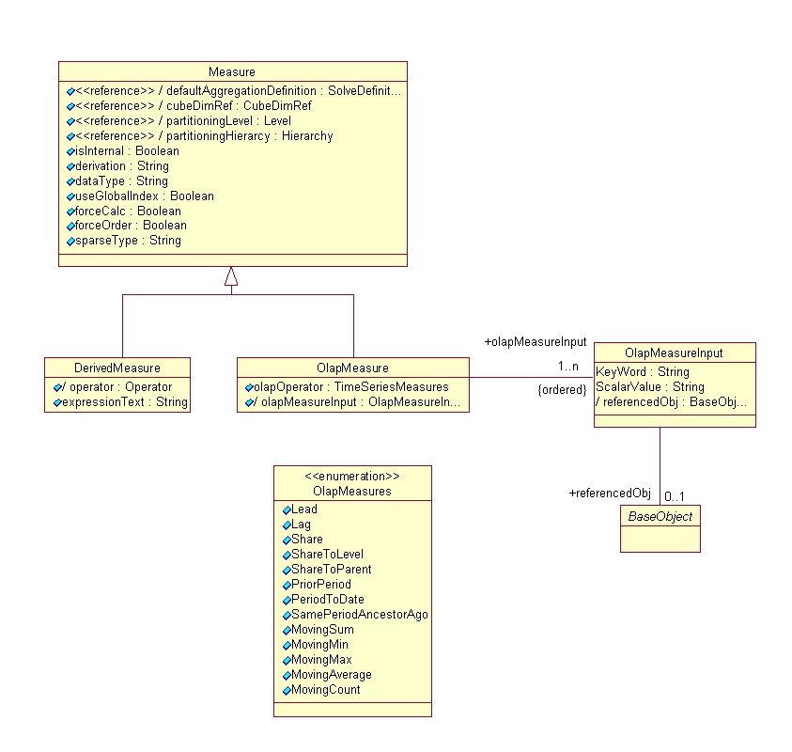This screenshot has height=752, width=792.
Task: Click the attribute icon beside isInternal
Action: click(70, 151)
